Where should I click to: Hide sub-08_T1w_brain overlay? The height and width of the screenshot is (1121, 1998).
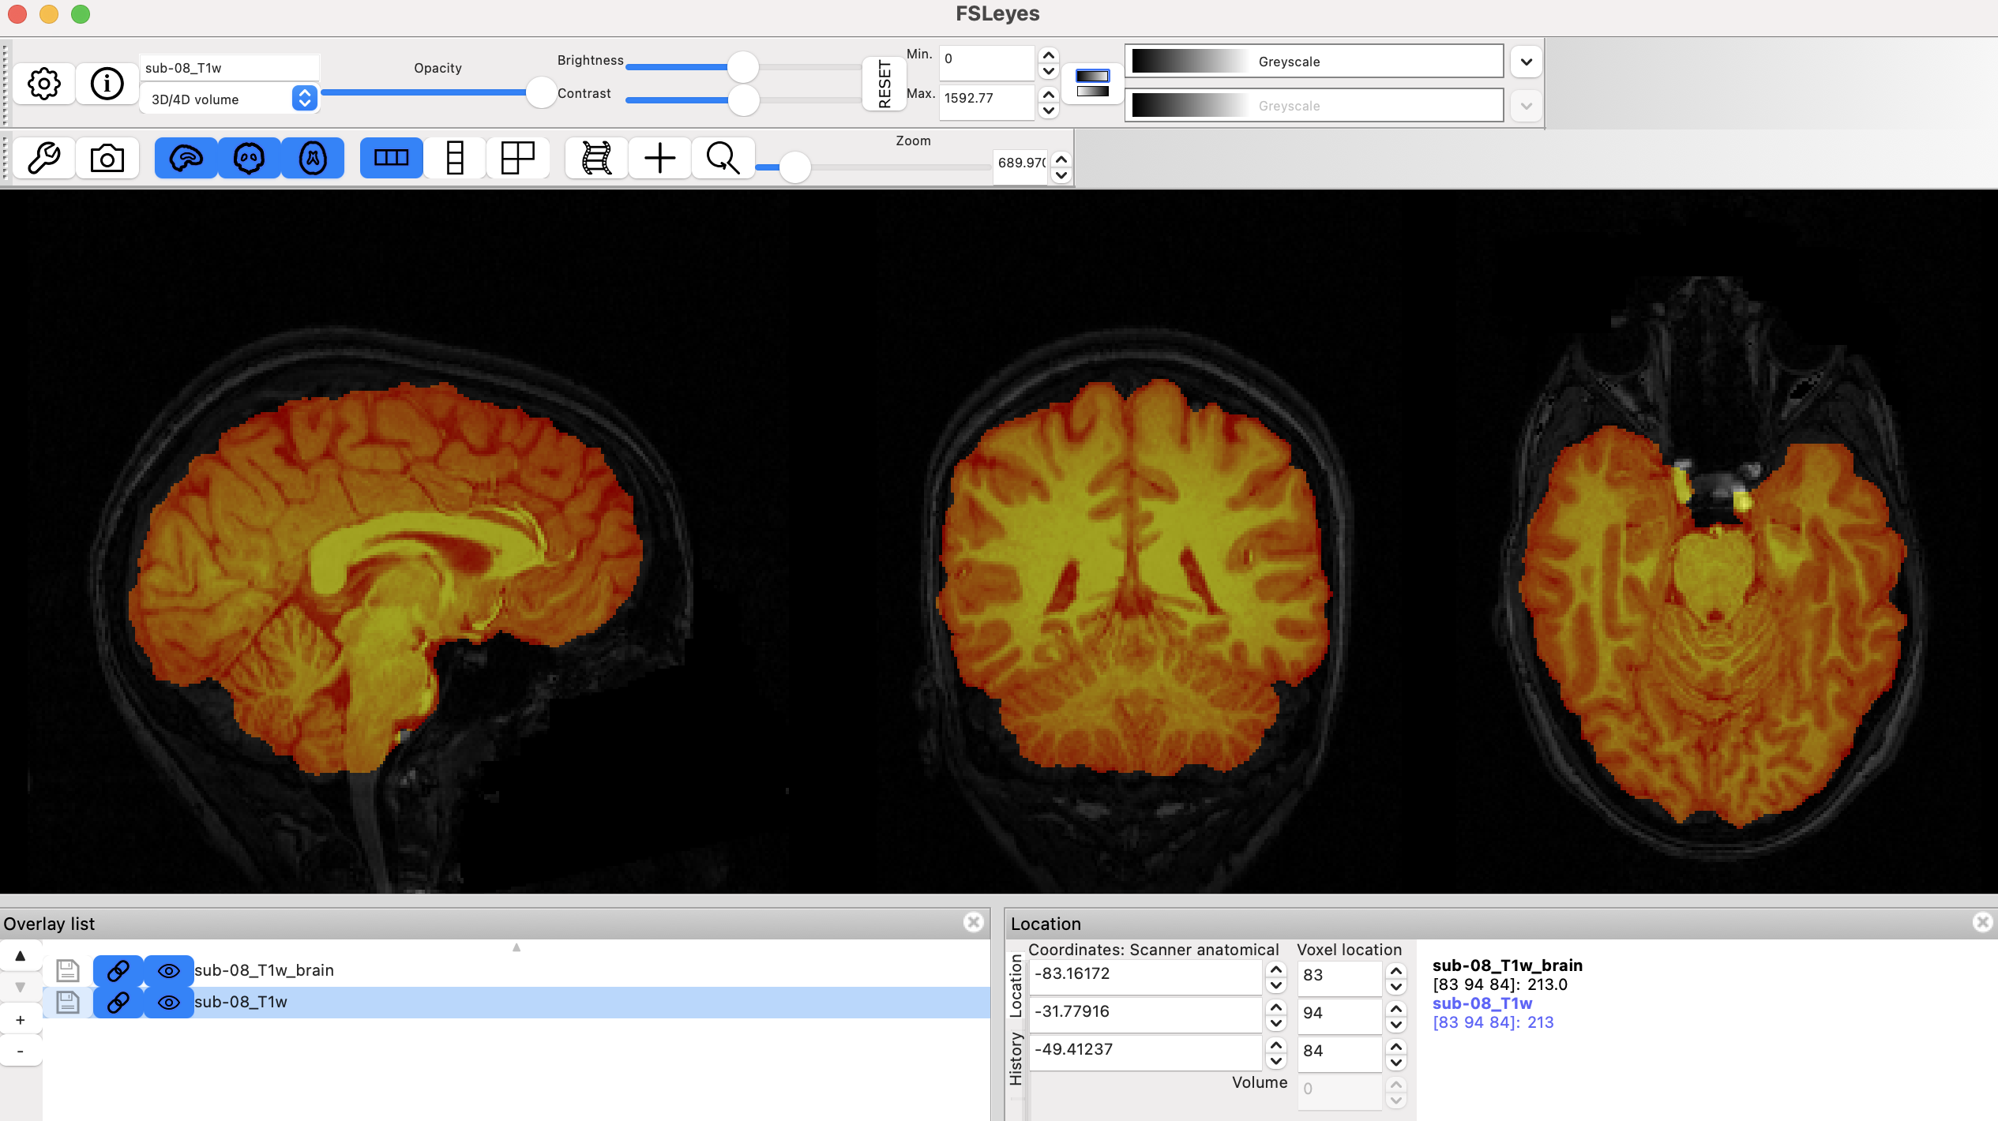tap(169, 970)
